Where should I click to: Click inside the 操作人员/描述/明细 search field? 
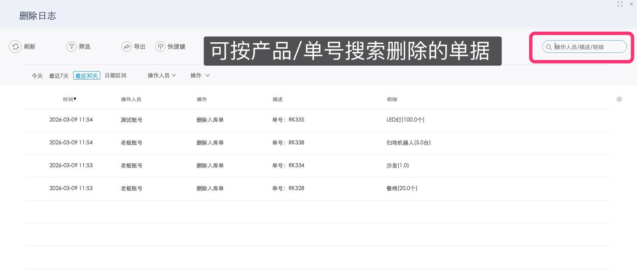point(588,47)
